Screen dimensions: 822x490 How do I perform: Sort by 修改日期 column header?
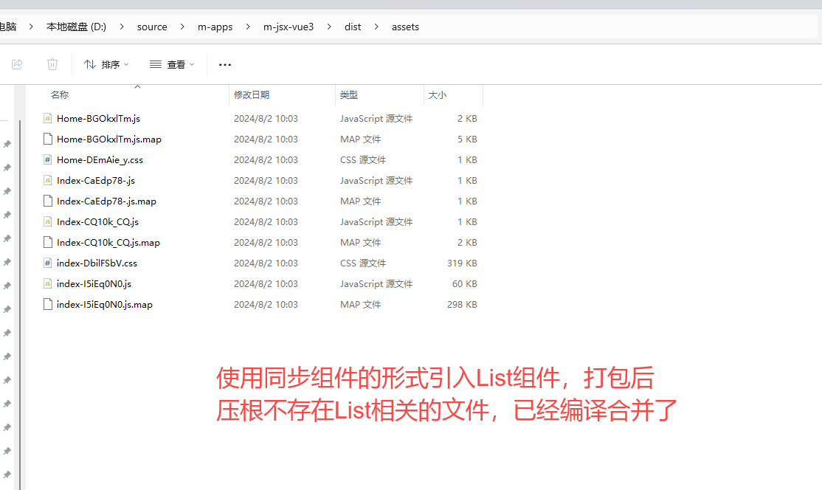(x=252, y=95)
